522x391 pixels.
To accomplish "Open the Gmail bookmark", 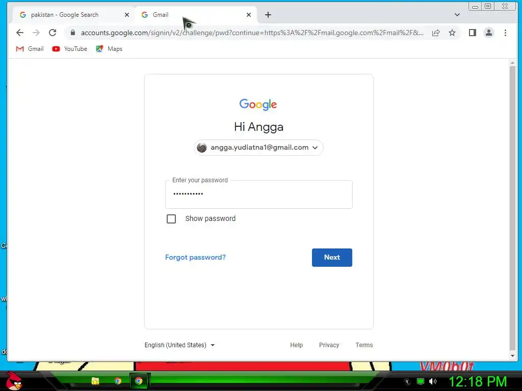I will (30, 49).
